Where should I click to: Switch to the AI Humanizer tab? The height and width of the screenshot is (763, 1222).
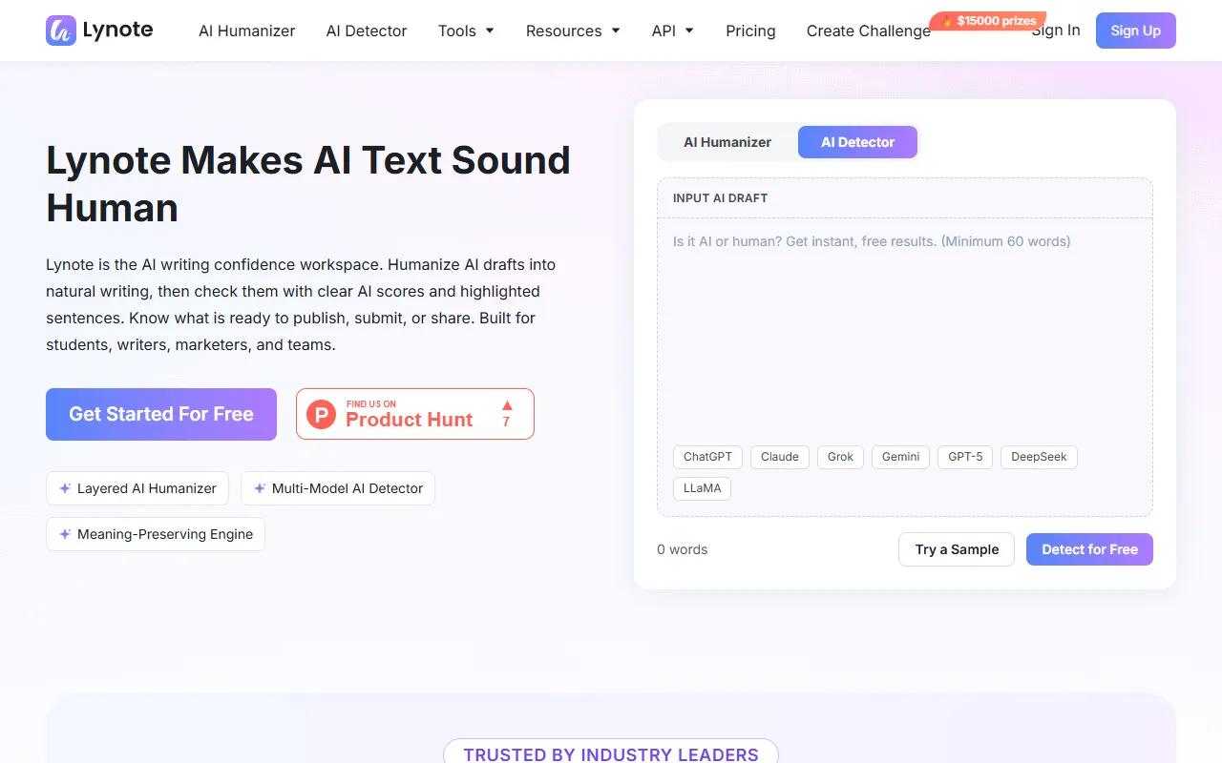click(x=727, y=142)
